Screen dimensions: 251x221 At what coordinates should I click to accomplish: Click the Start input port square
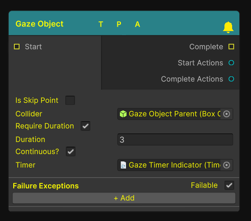[x=17, y=47]
